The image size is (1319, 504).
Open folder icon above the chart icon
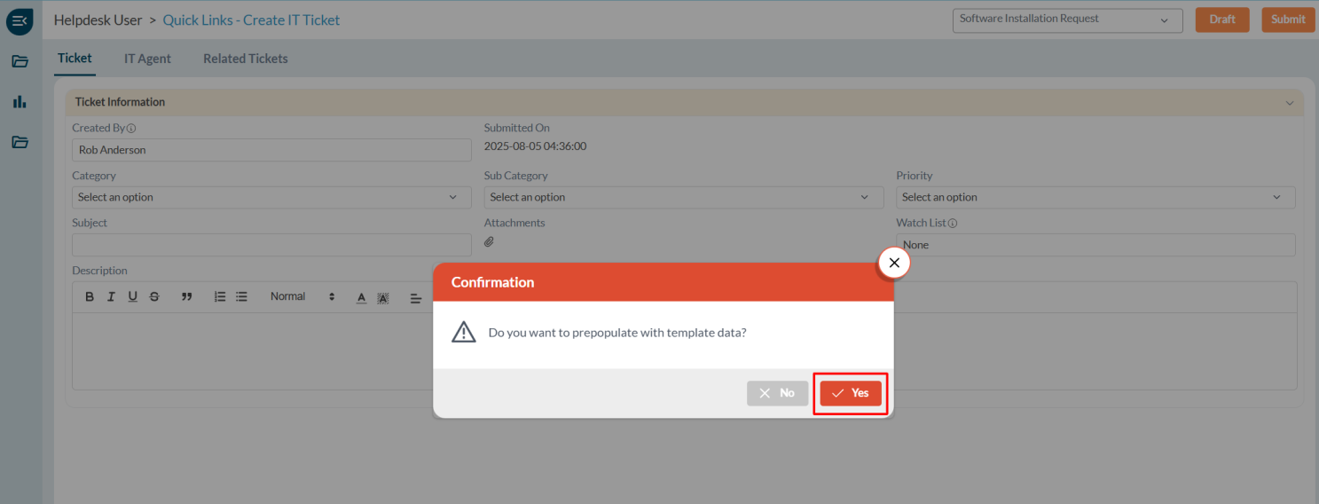click(20, 61)
